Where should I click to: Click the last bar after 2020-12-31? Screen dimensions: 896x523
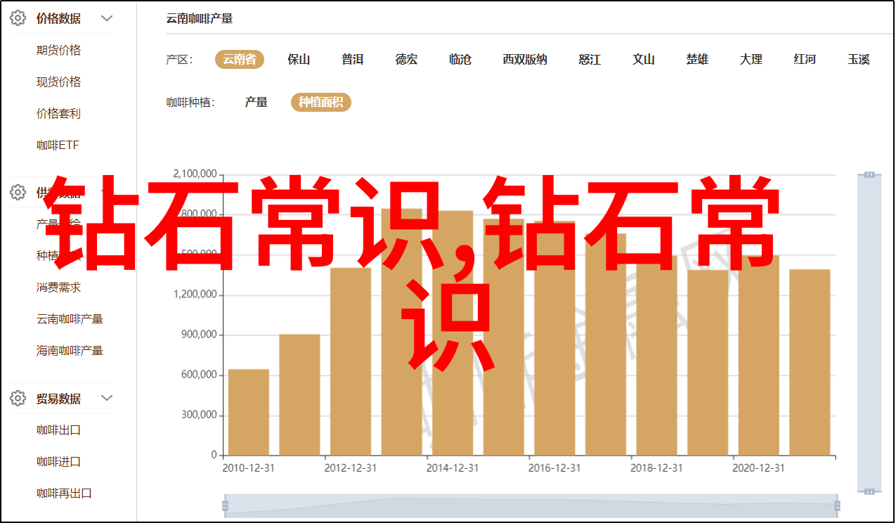pos(810,363)
